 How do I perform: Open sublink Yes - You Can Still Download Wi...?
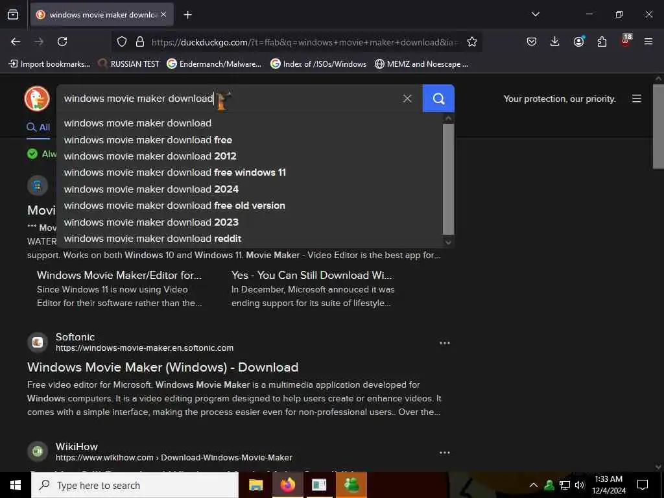pyautogui.click(x=312, y=275)
